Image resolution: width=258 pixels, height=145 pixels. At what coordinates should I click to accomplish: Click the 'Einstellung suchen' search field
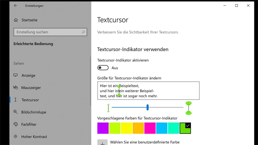click(50, 32)
